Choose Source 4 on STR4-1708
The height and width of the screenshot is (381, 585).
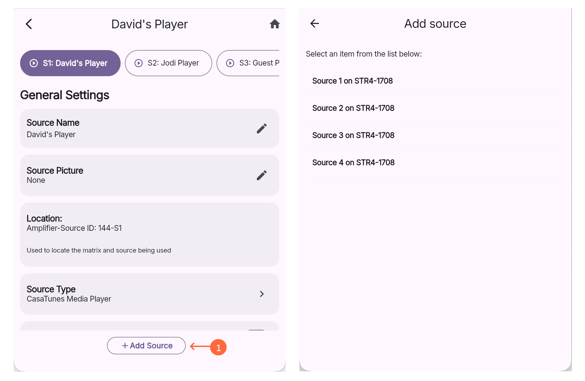click(x=435, y=163)
